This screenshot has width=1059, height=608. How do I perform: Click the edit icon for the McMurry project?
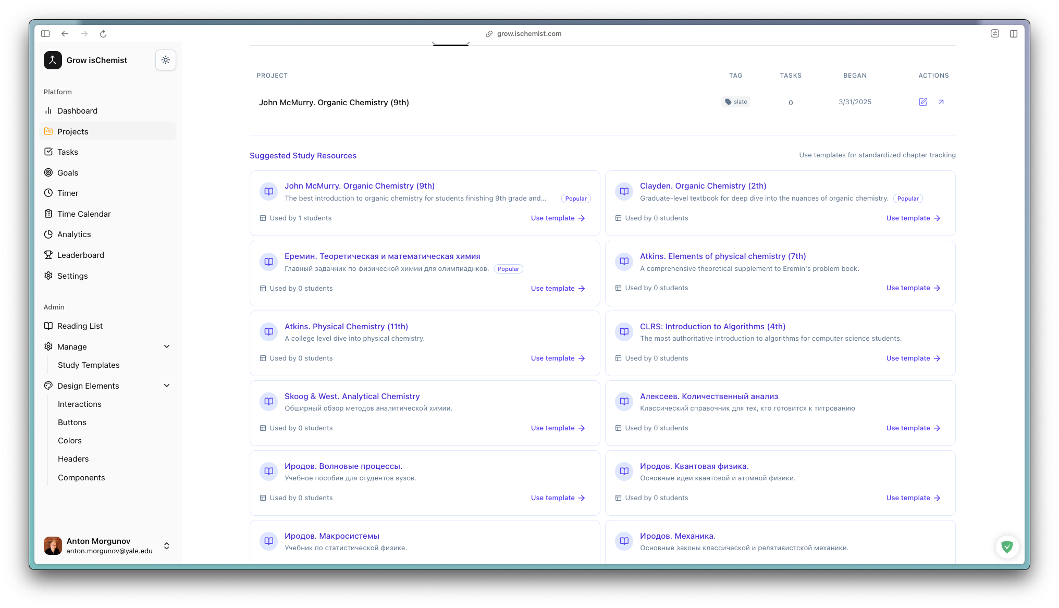click(x=922, y=102)
